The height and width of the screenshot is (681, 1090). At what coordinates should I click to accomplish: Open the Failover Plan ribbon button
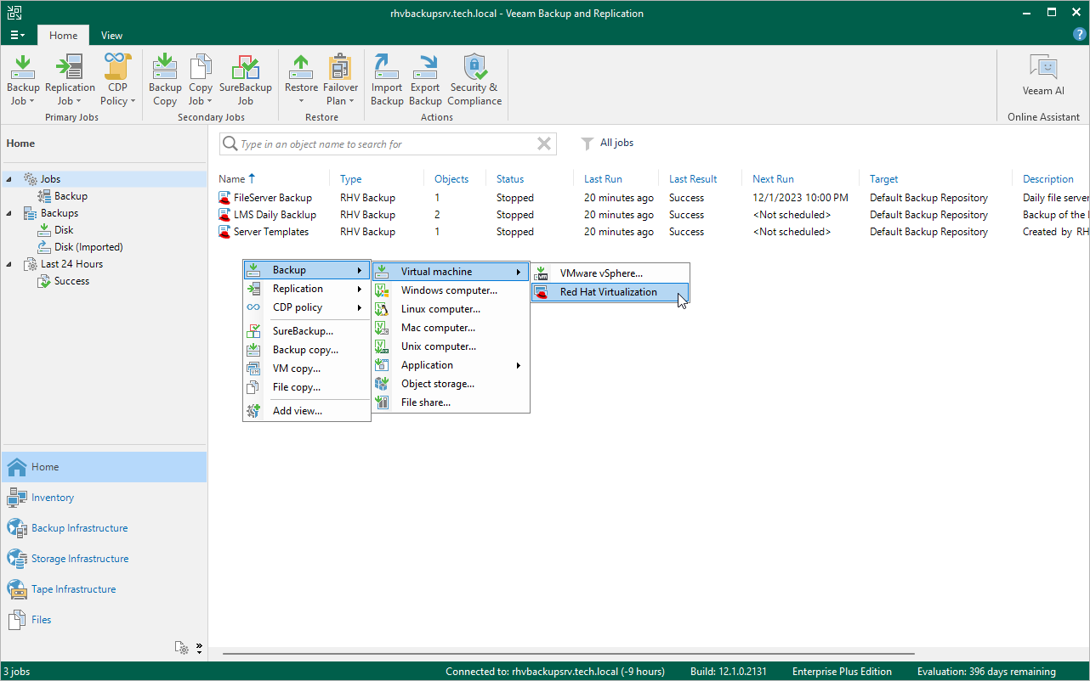pyautogui.click(x=341, y=80)
